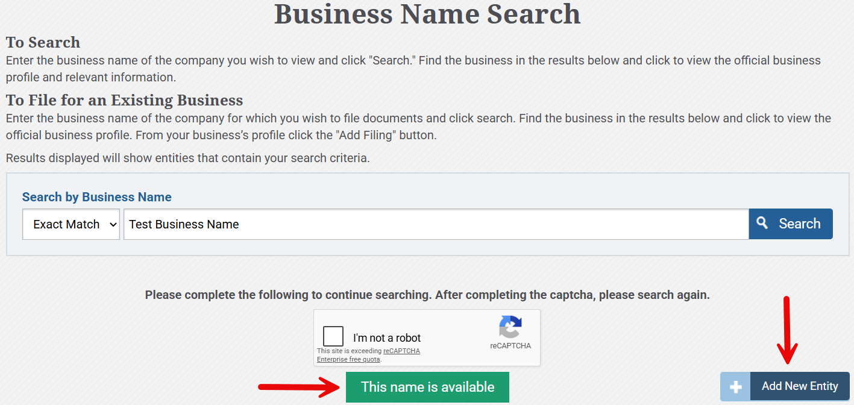The width and height of the screenshot is (854, 405).
Task: Click the Add New Entity button
Action: [x=785, y=387]
